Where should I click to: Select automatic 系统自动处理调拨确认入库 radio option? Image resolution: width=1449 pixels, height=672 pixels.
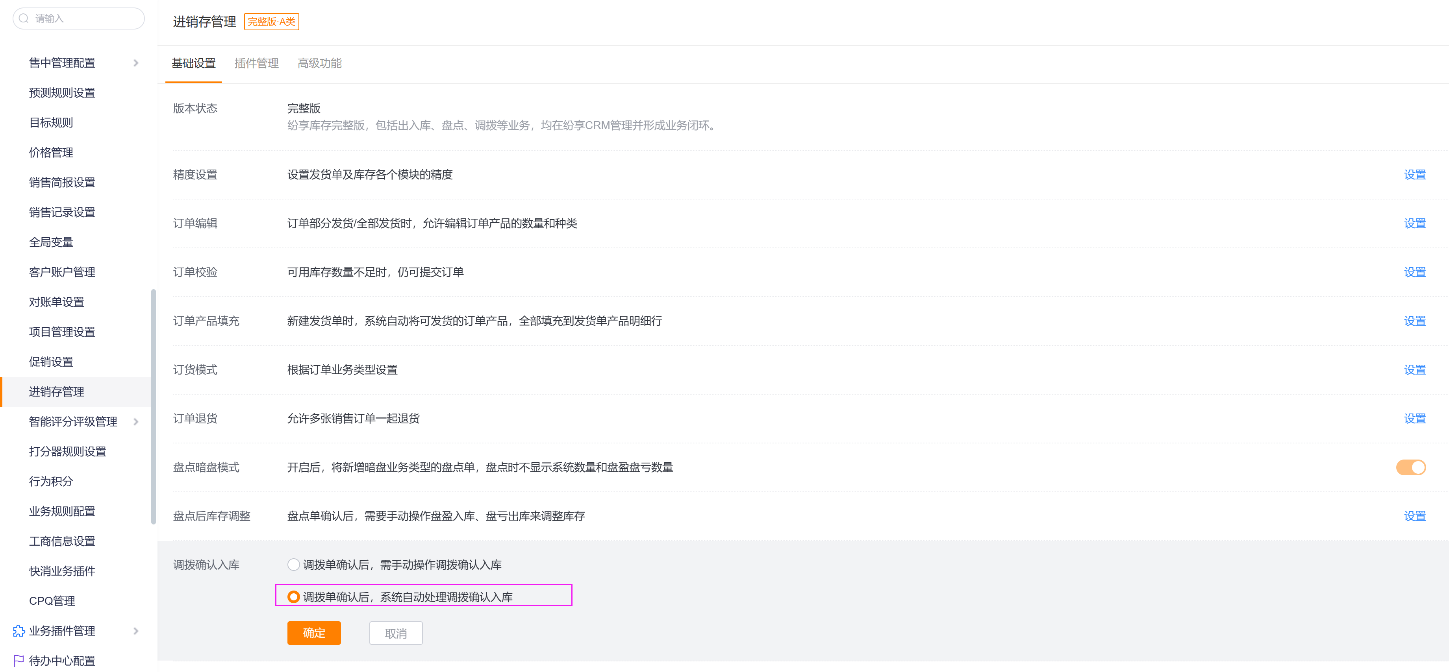click(293, 597)
